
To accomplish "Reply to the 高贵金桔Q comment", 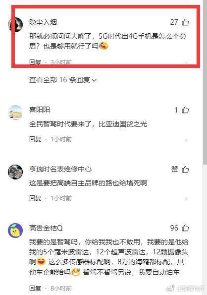I will (x=35, y=288).
